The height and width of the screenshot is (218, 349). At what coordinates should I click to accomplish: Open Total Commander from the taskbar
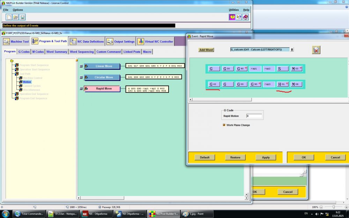(x=29, y=214)
